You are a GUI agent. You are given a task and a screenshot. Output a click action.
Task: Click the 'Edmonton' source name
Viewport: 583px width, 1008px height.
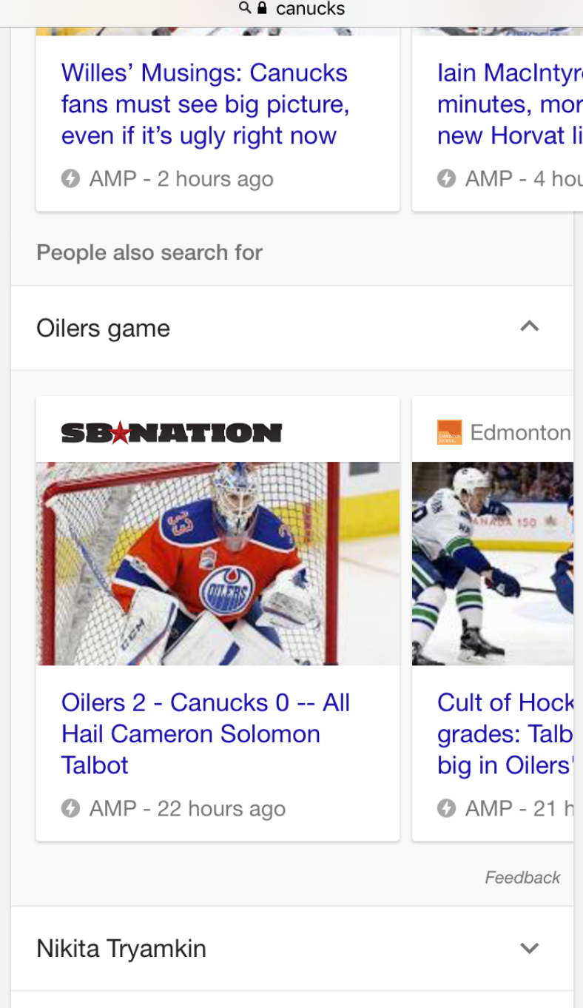tap(520, 432)
